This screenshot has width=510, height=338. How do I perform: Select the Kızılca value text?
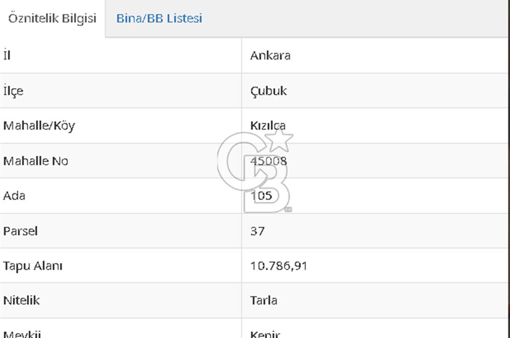(x=268, y=126)
